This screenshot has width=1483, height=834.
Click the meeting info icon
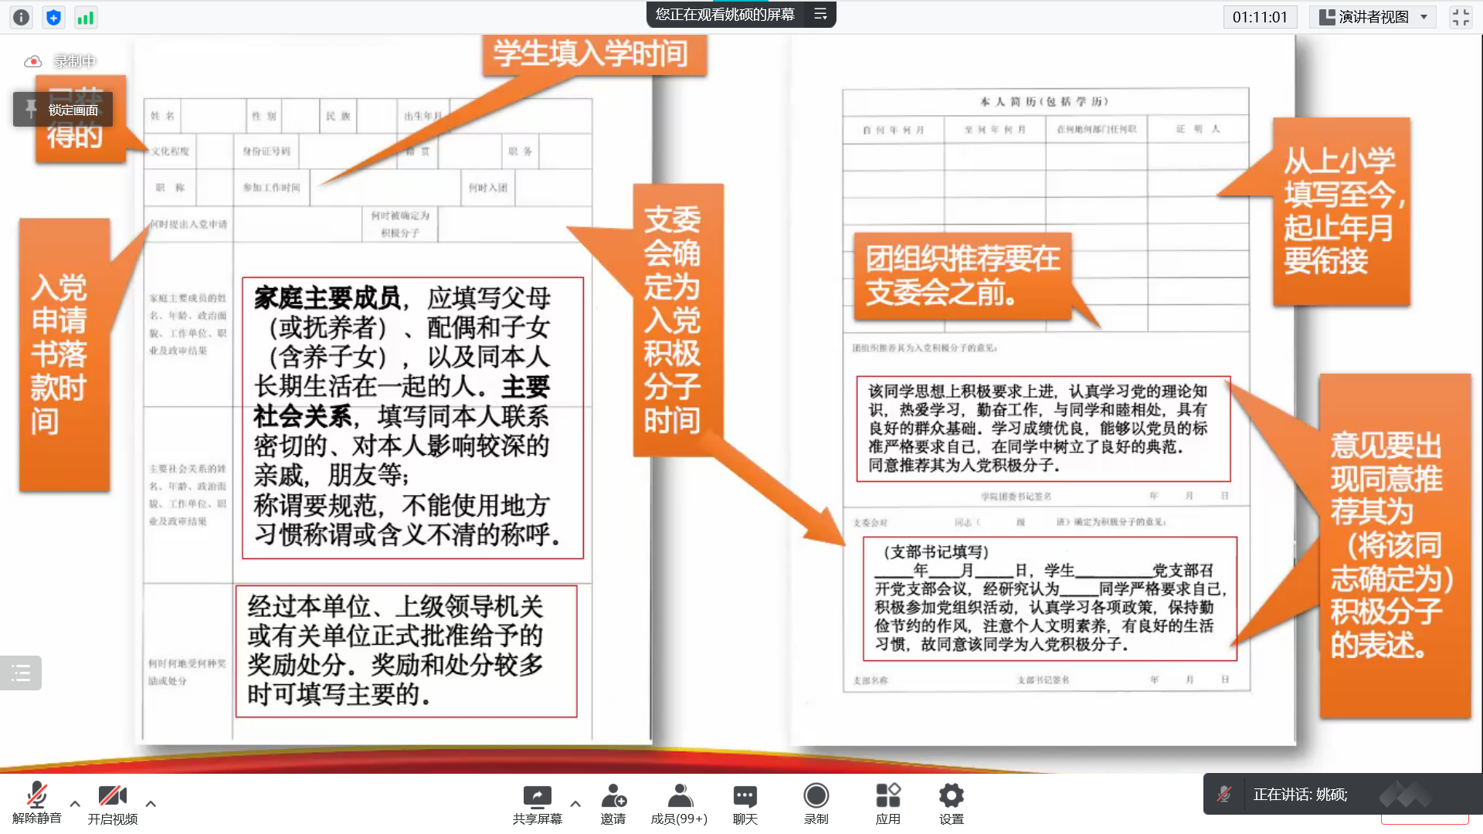click(22, 17)
